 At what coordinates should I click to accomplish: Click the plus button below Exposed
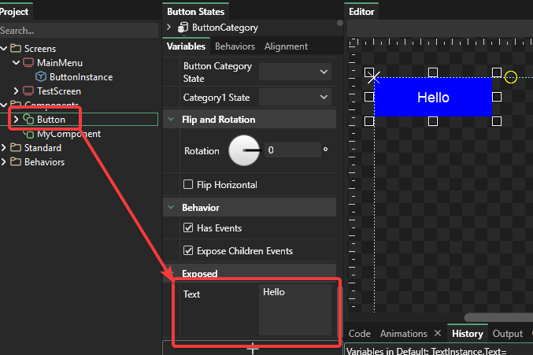pos(252,347)
